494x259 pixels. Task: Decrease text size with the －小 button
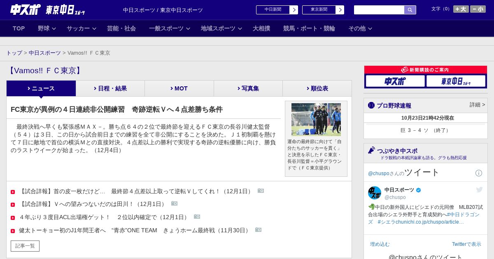[478, 9]
